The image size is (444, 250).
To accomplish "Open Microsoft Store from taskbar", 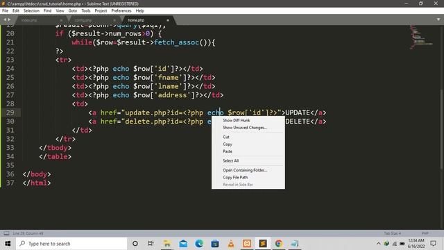I will (x=215, y=244).
